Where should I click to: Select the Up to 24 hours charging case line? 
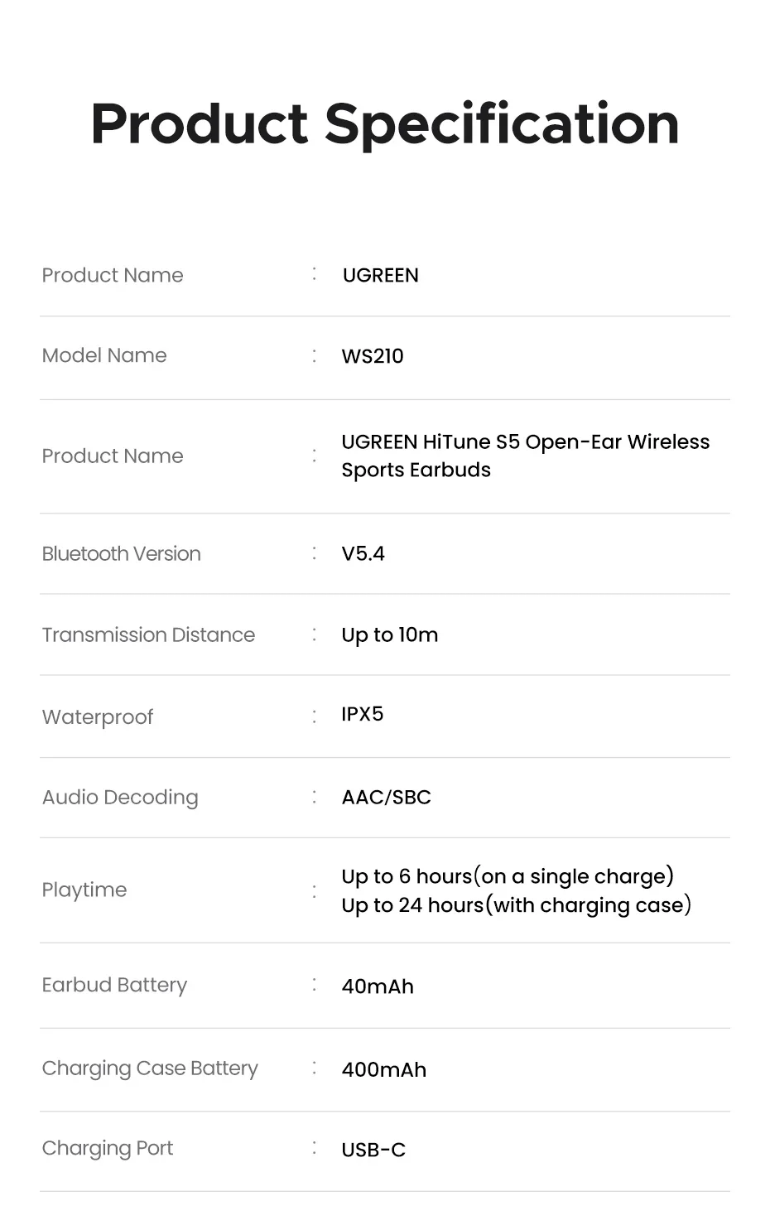(x=516, y=904)
